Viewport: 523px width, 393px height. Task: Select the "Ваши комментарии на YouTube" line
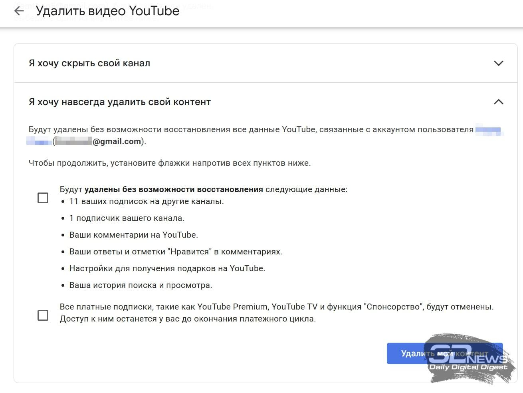[x=134, y=235]
